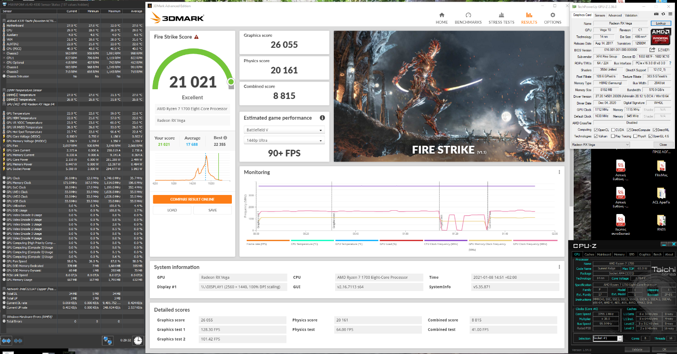This screenshot has height=354, width=677.
Task: Click the HWiNFO clock reset icon
Action: [138, 340]
